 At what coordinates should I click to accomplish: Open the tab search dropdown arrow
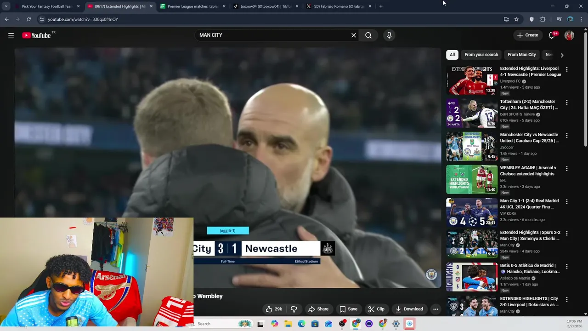pyautogui.click(x=6, y=6)
